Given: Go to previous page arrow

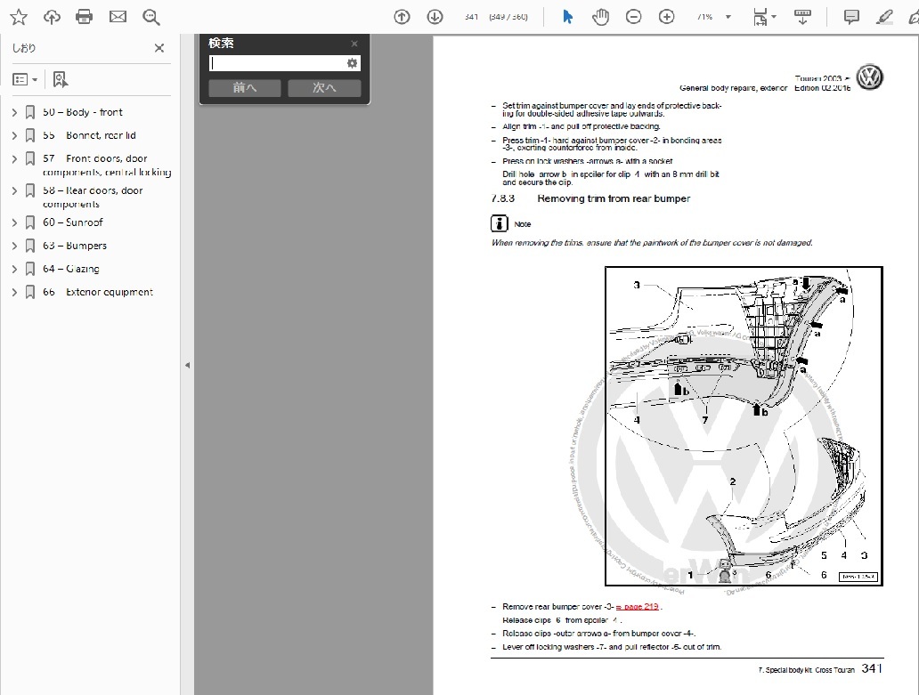Looking at the screenshot, I should 403,17.
